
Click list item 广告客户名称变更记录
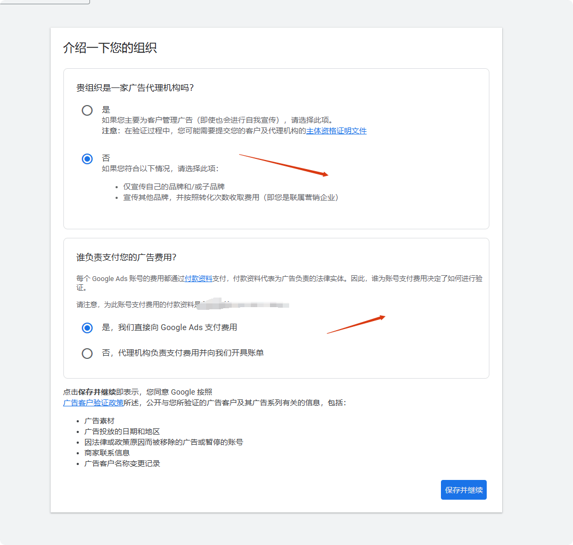[x=122, y=463]
